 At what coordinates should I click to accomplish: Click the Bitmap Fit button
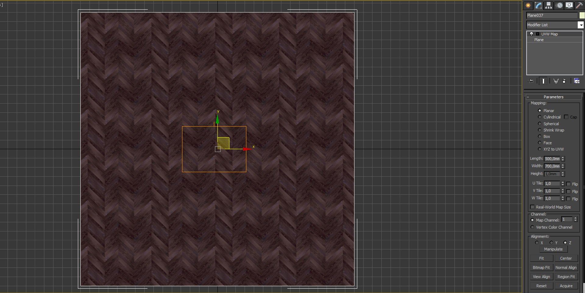[x=541, y=267]
